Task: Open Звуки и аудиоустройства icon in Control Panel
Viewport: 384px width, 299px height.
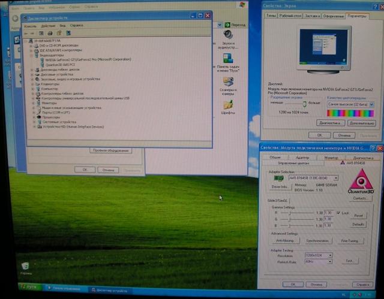Action: 228,35
